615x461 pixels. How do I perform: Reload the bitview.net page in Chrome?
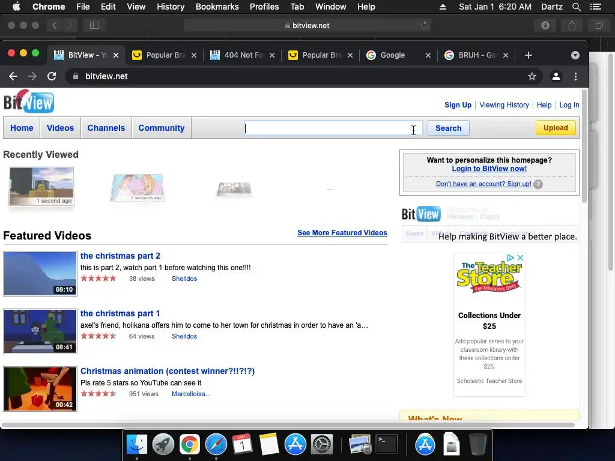pos(52,76)
